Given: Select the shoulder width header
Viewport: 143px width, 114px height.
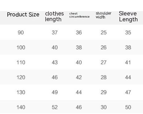Looking at the screenshot, I should pos(103,15).
